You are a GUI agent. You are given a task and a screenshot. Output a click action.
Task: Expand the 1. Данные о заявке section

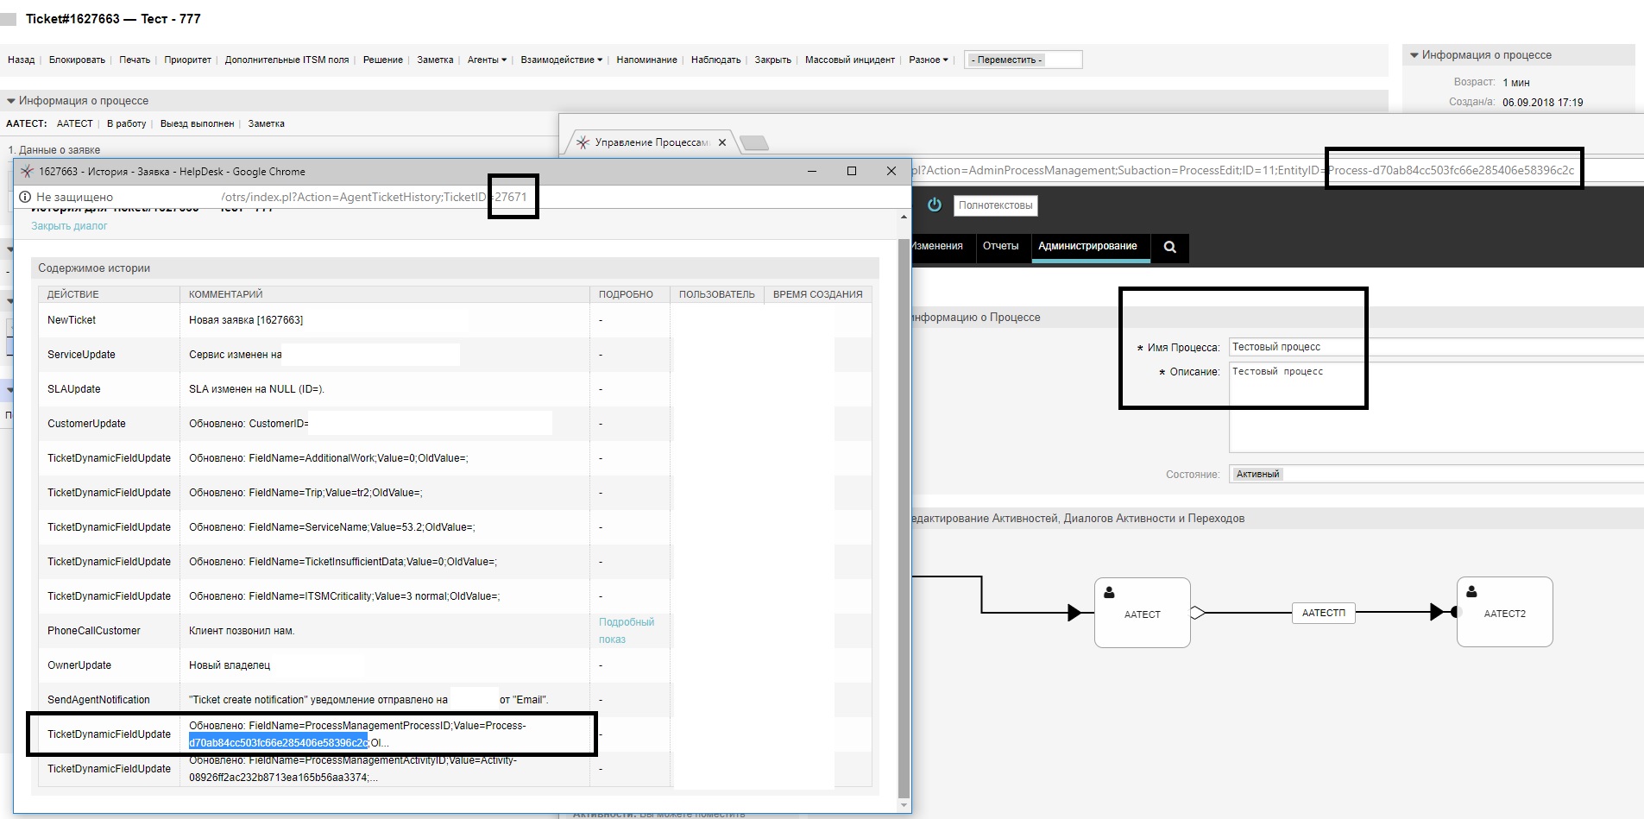(x=54, y=149)
